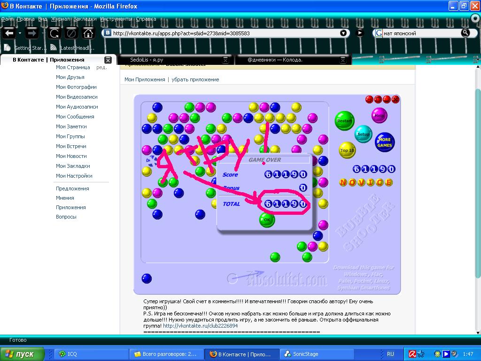481x361 pixels.
Task: Confirm Game Over with green OK button
Action: pos(267,220)
